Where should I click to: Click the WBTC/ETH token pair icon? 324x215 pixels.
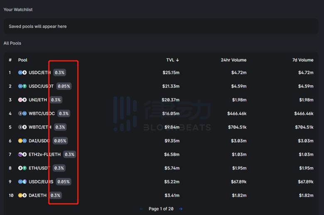point(22,127)
